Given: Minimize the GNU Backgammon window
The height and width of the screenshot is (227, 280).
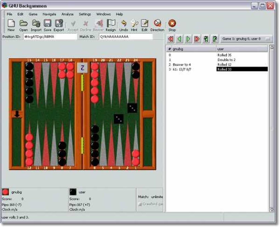Looking at the screenshot, I should pyautogui.click(x=254, y=6).
